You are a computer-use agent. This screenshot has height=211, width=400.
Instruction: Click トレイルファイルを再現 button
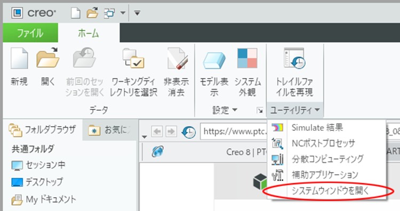pyautogui.click(x=294, y=72)
